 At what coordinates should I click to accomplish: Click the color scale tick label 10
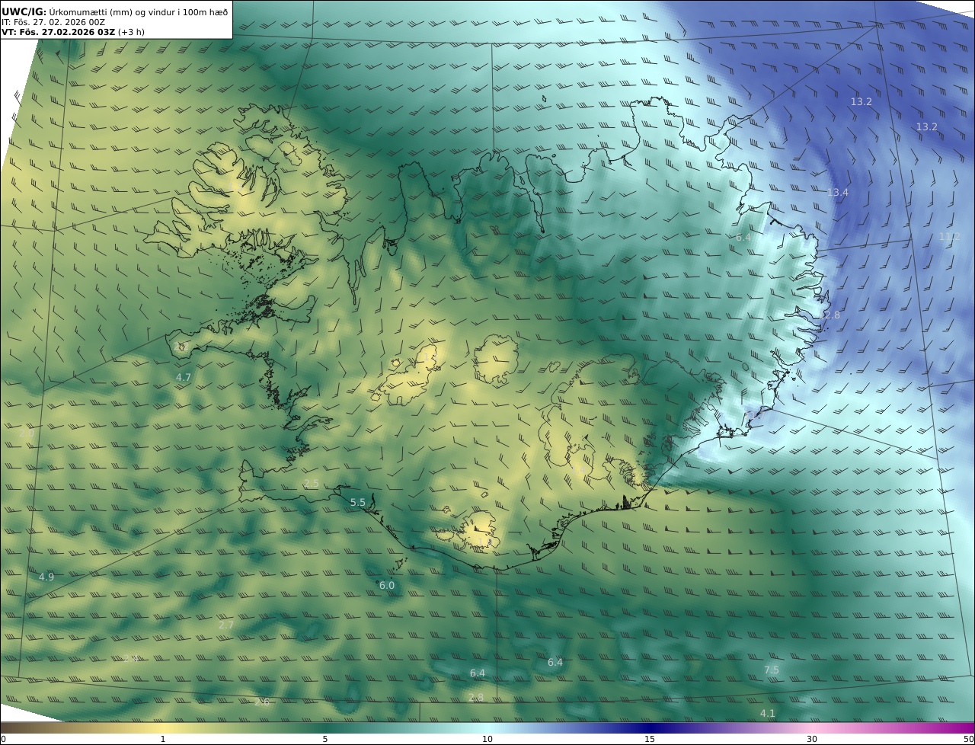487,739
